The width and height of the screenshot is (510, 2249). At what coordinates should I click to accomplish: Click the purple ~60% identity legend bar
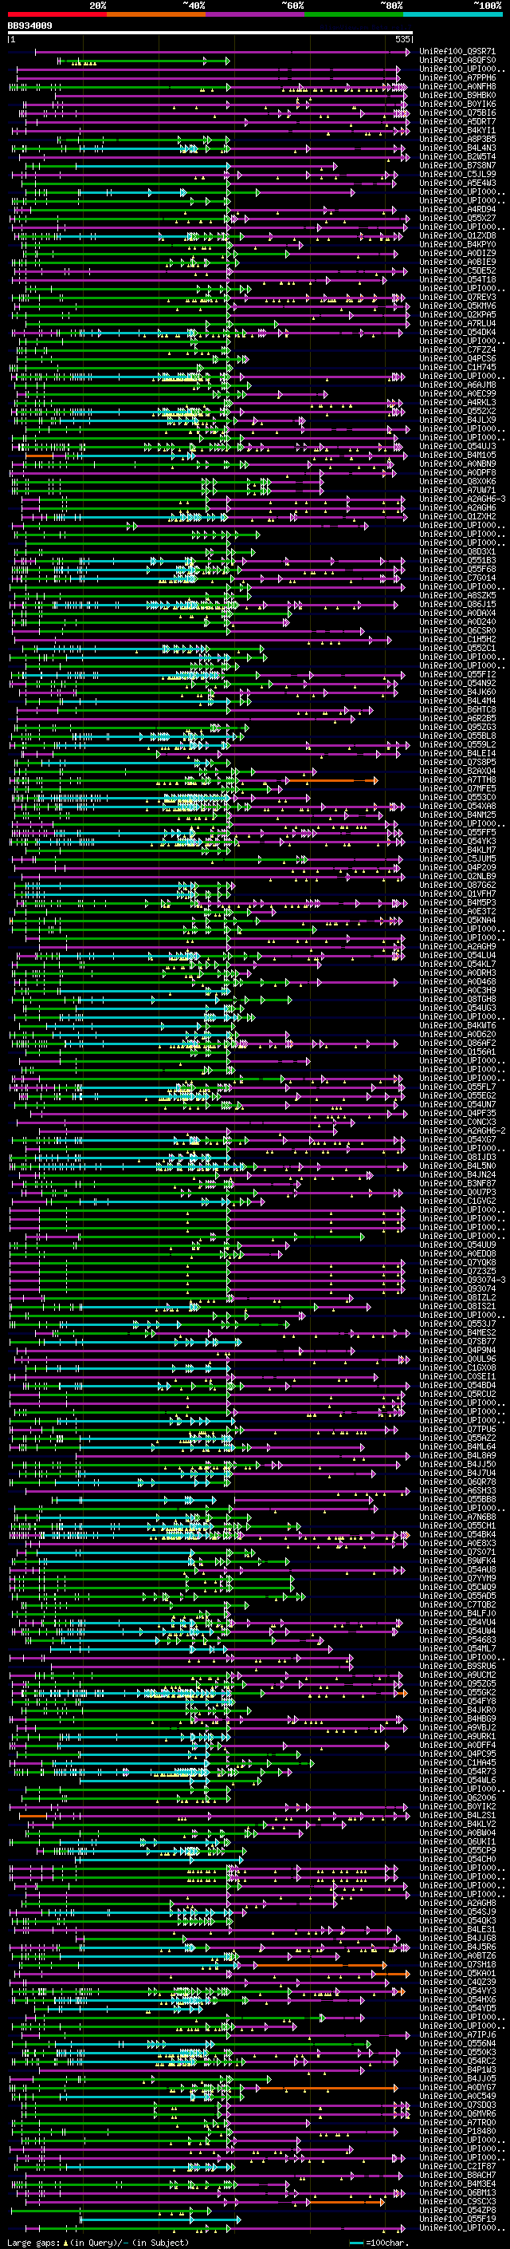[256, 14]
